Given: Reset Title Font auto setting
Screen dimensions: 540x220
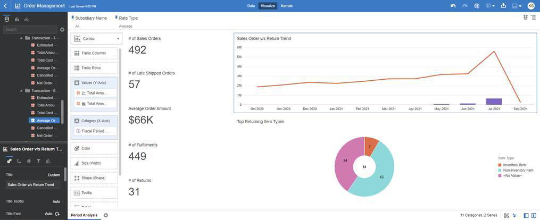Looking at the screenshot, I should (57, 214).
